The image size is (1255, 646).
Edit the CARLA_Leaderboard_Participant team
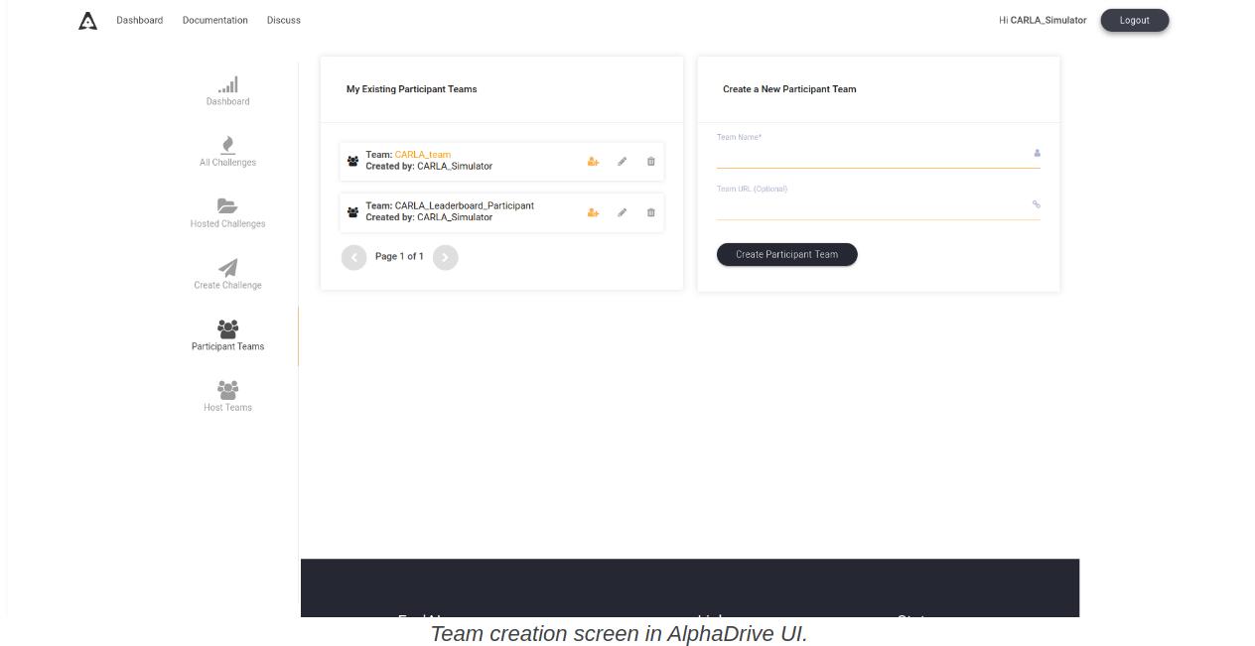(x=623, y=212)
